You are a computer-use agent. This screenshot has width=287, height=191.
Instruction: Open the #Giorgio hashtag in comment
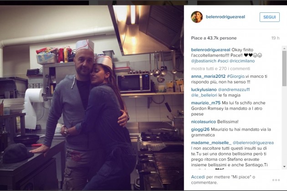click(x=236, y=76)
